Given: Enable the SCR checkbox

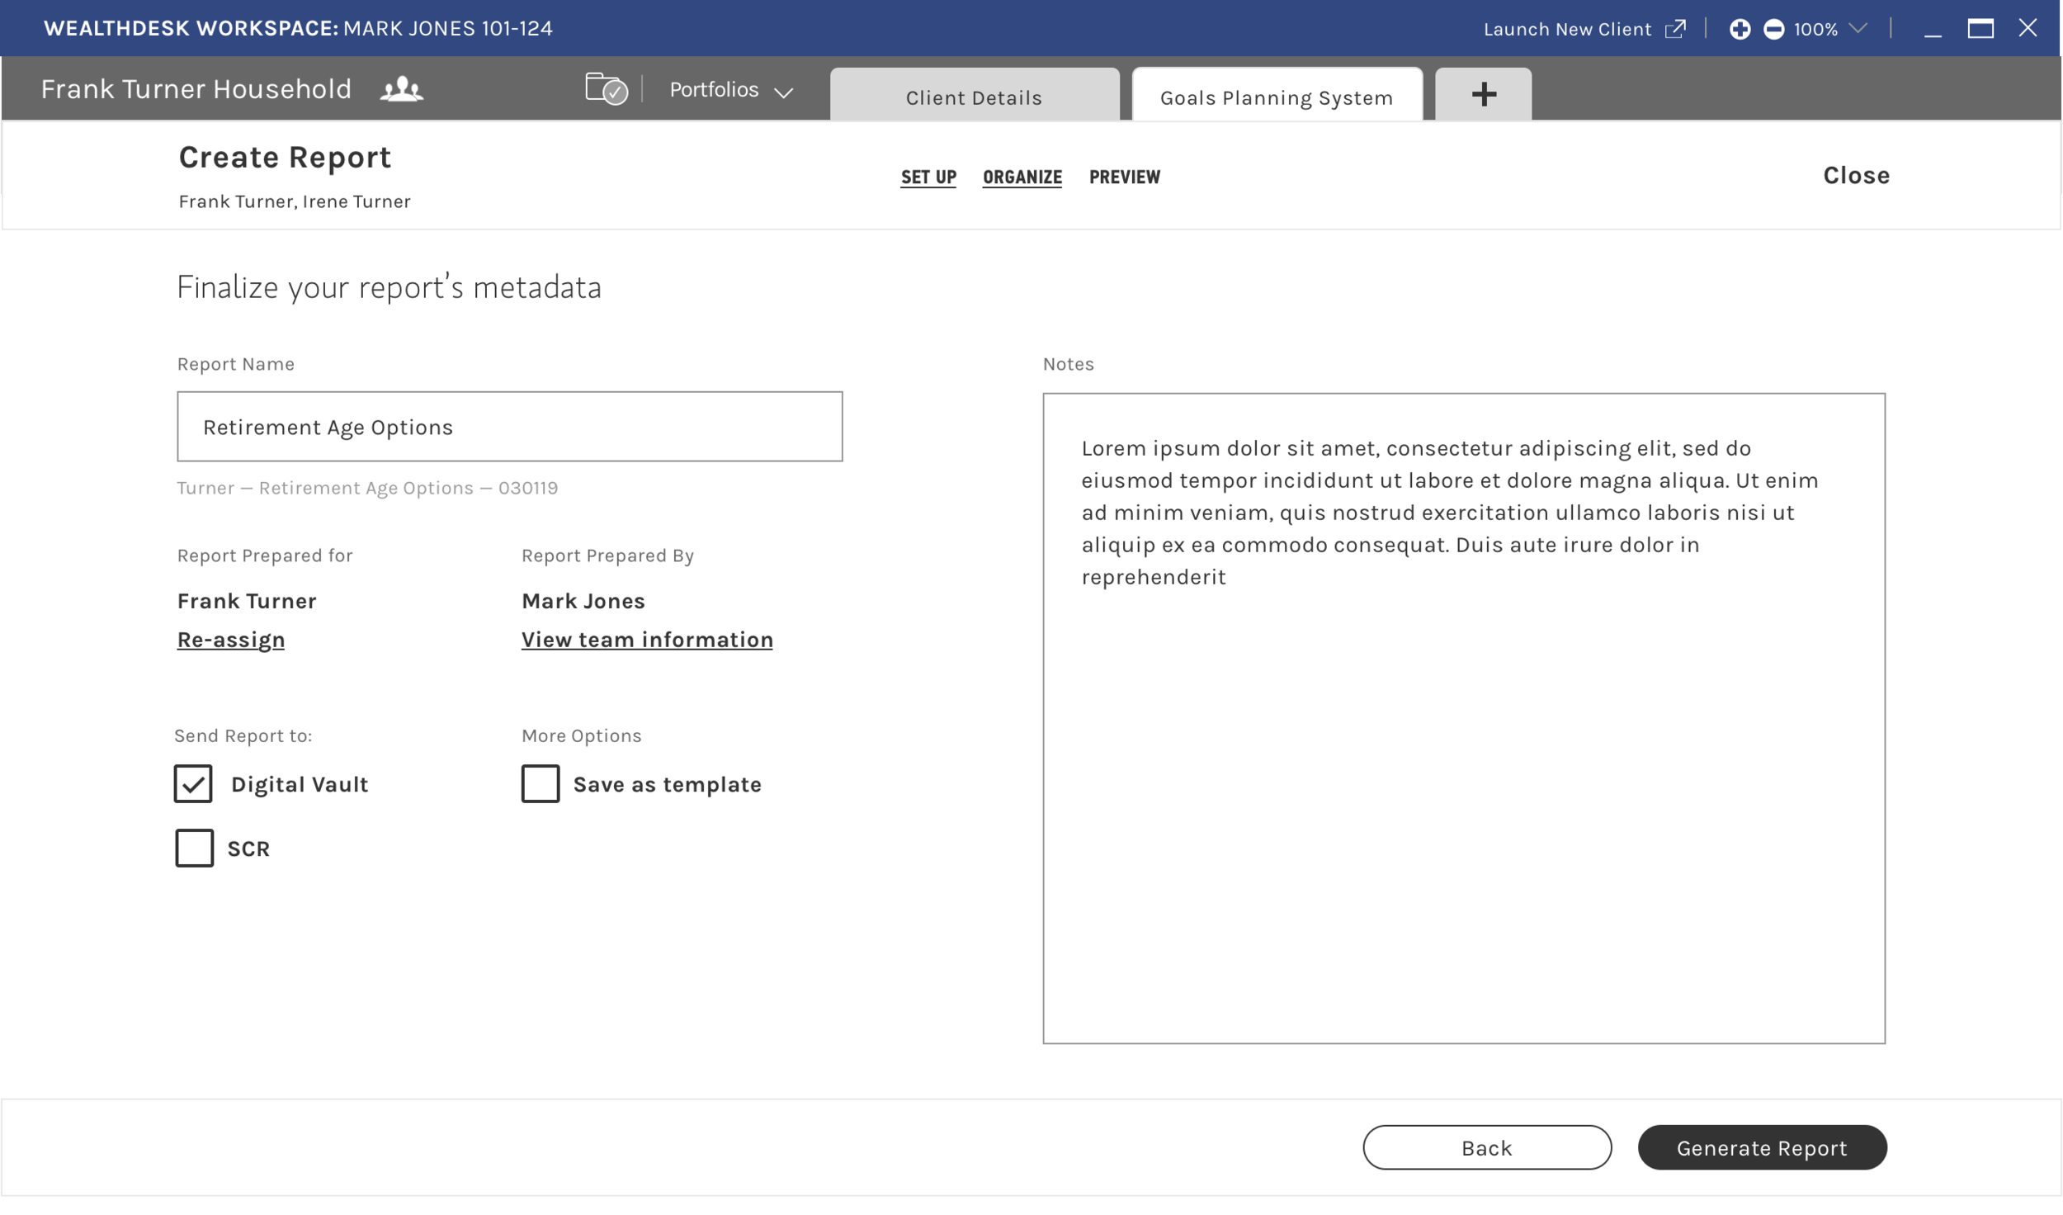Looking at the screenshot, I should pos(194,848).
